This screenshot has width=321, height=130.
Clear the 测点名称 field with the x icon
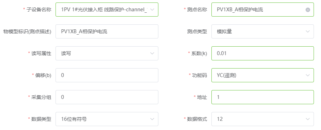pyautogui.click(x=308, y=10)
